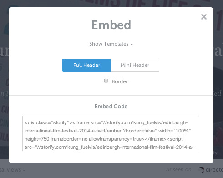Click inside the Embed Code text box
The width and height of the screenshot is (223, 178).
pos(111,133)
